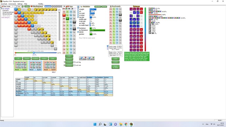Open the Settings menu
This screenshot has height=127, width=226.
(20, 4)
